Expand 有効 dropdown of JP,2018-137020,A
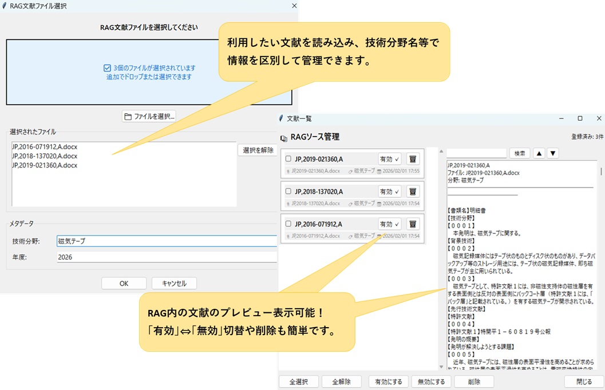The width and height of the screenshot is (605, 390). (x=390, y=192)
